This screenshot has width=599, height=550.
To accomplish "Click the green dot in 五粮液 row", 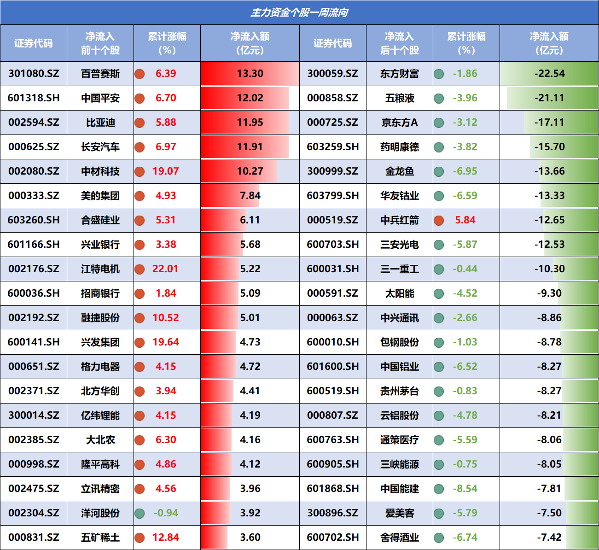I will (x=439, y=98).
